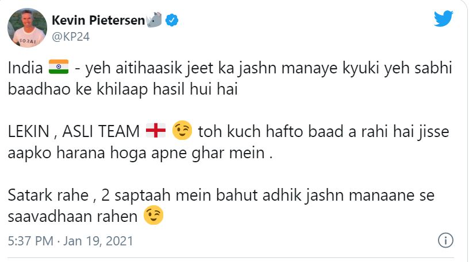469x262 pixels.
Task: Click the winking emoji after ASLI TEAM
Action: 182,130
